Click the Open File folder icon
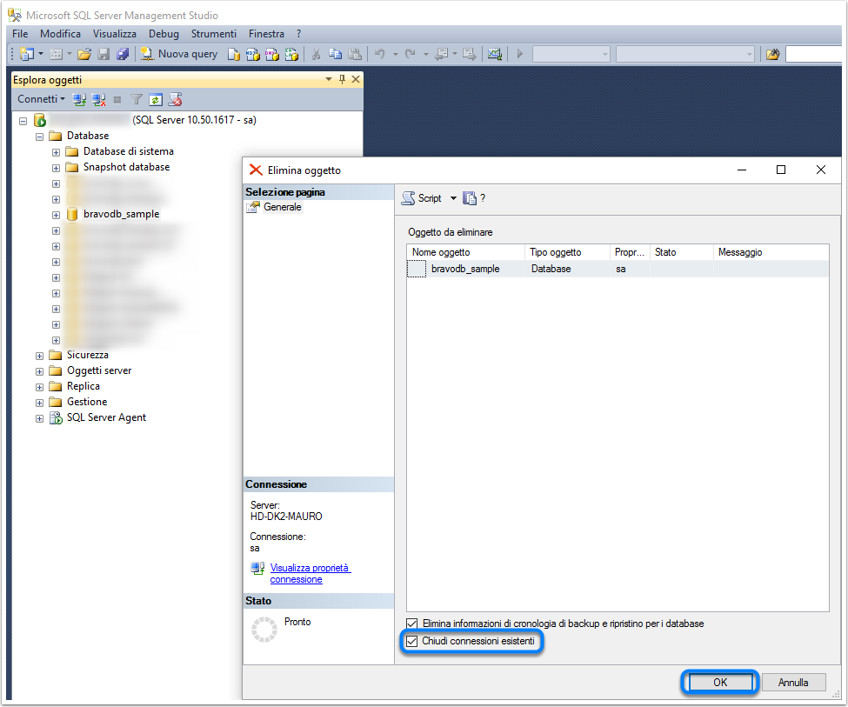 click(84, 54)
